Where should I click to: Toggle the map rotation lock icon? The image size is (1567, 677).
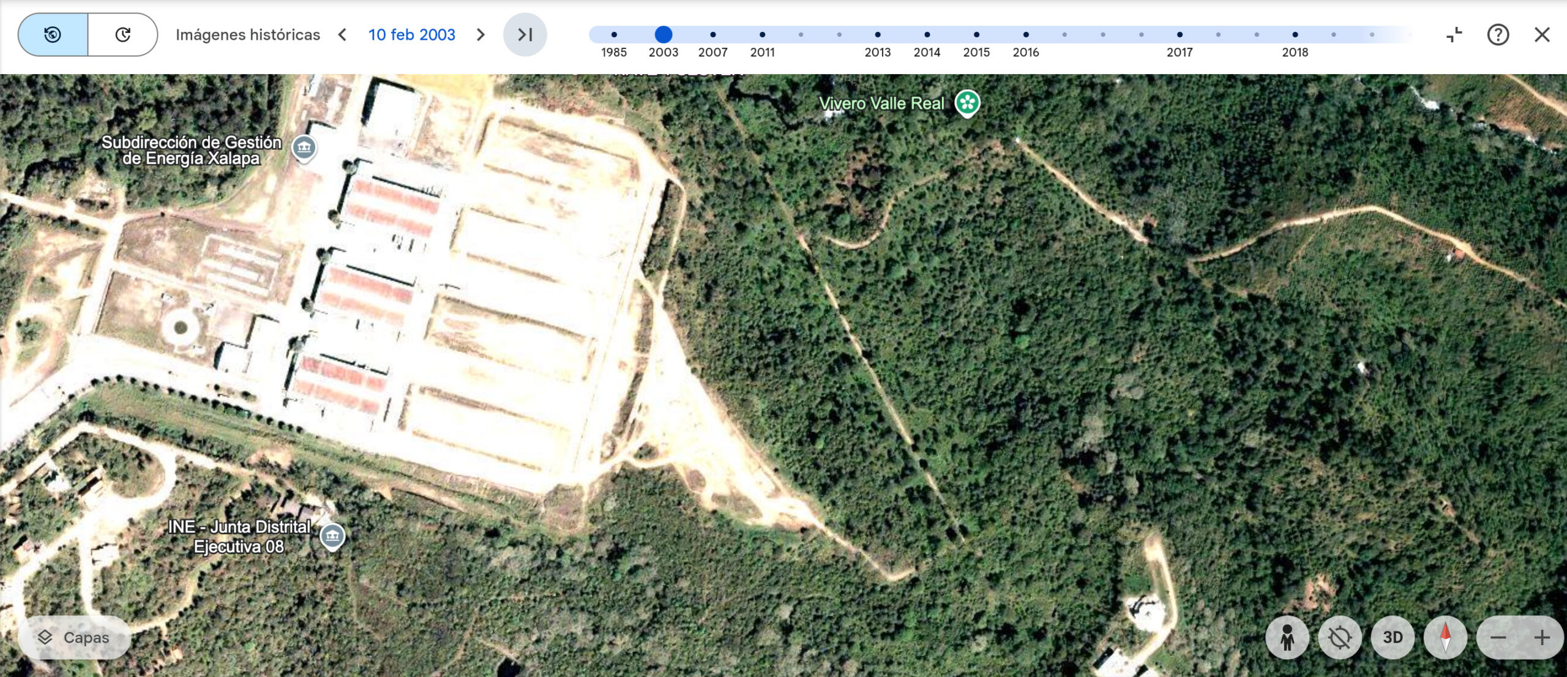pos(1340,637)
